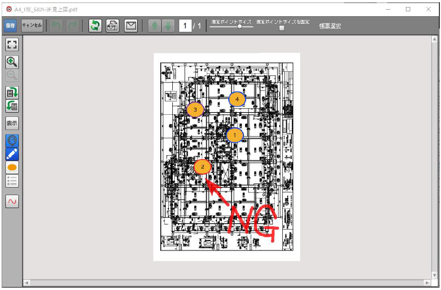The image size is (441, 290).
Task: Click the rotate page clockwise icon
Action: [12, 93]
